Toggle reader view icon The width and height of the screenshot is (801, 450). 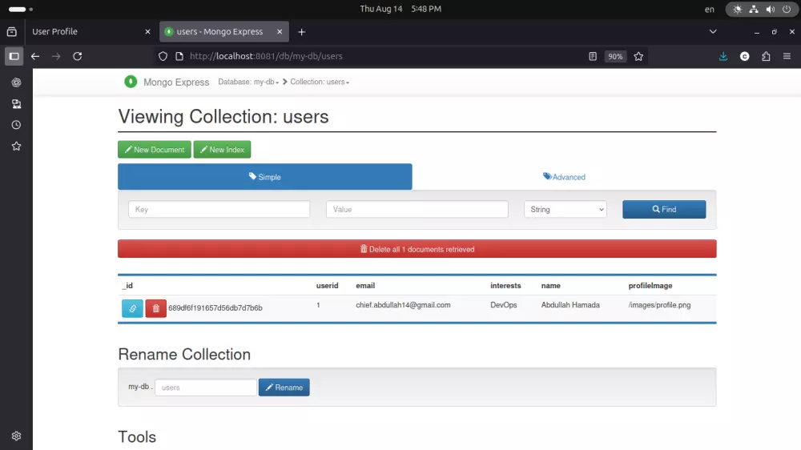pos(593,56)
